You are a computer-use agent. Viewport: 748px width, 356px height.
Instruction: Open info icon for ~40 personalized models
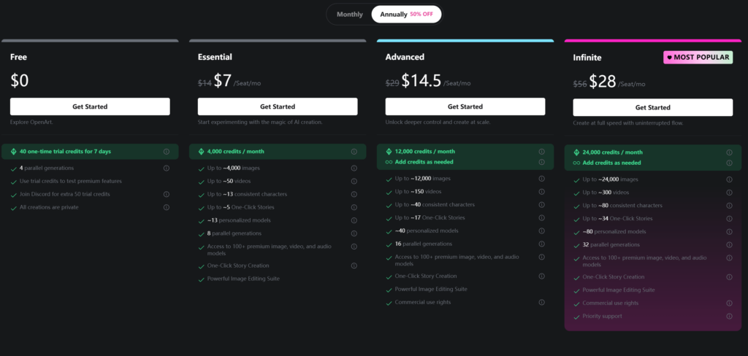(541, 231)
